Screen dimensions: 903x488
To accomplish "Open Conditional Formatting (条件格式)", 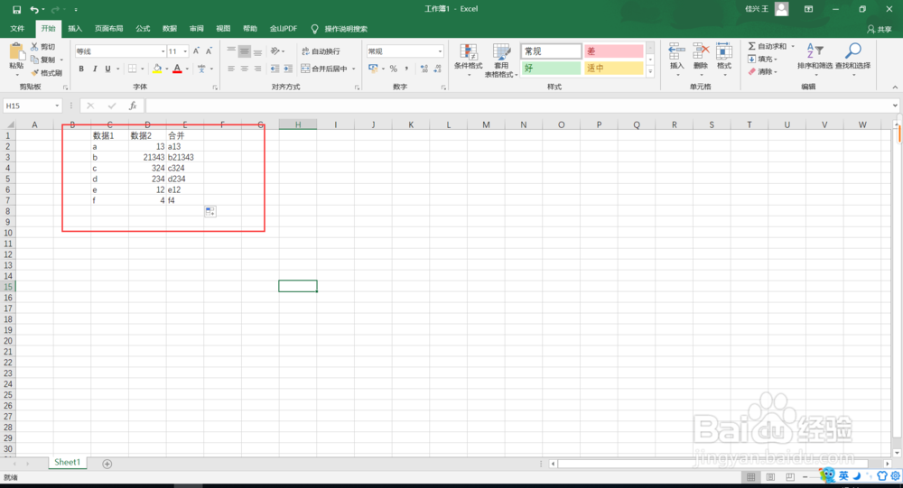I will (468, 60).
